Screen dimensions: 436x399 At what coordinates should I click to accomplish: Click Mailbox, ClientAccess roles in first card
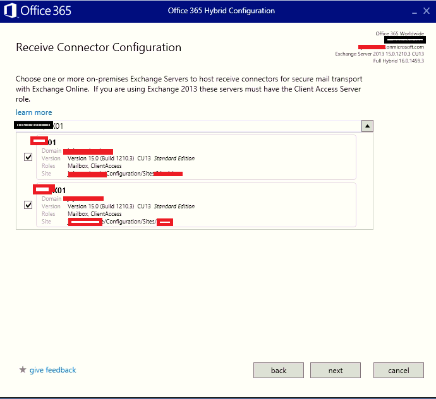click(95, 166)
